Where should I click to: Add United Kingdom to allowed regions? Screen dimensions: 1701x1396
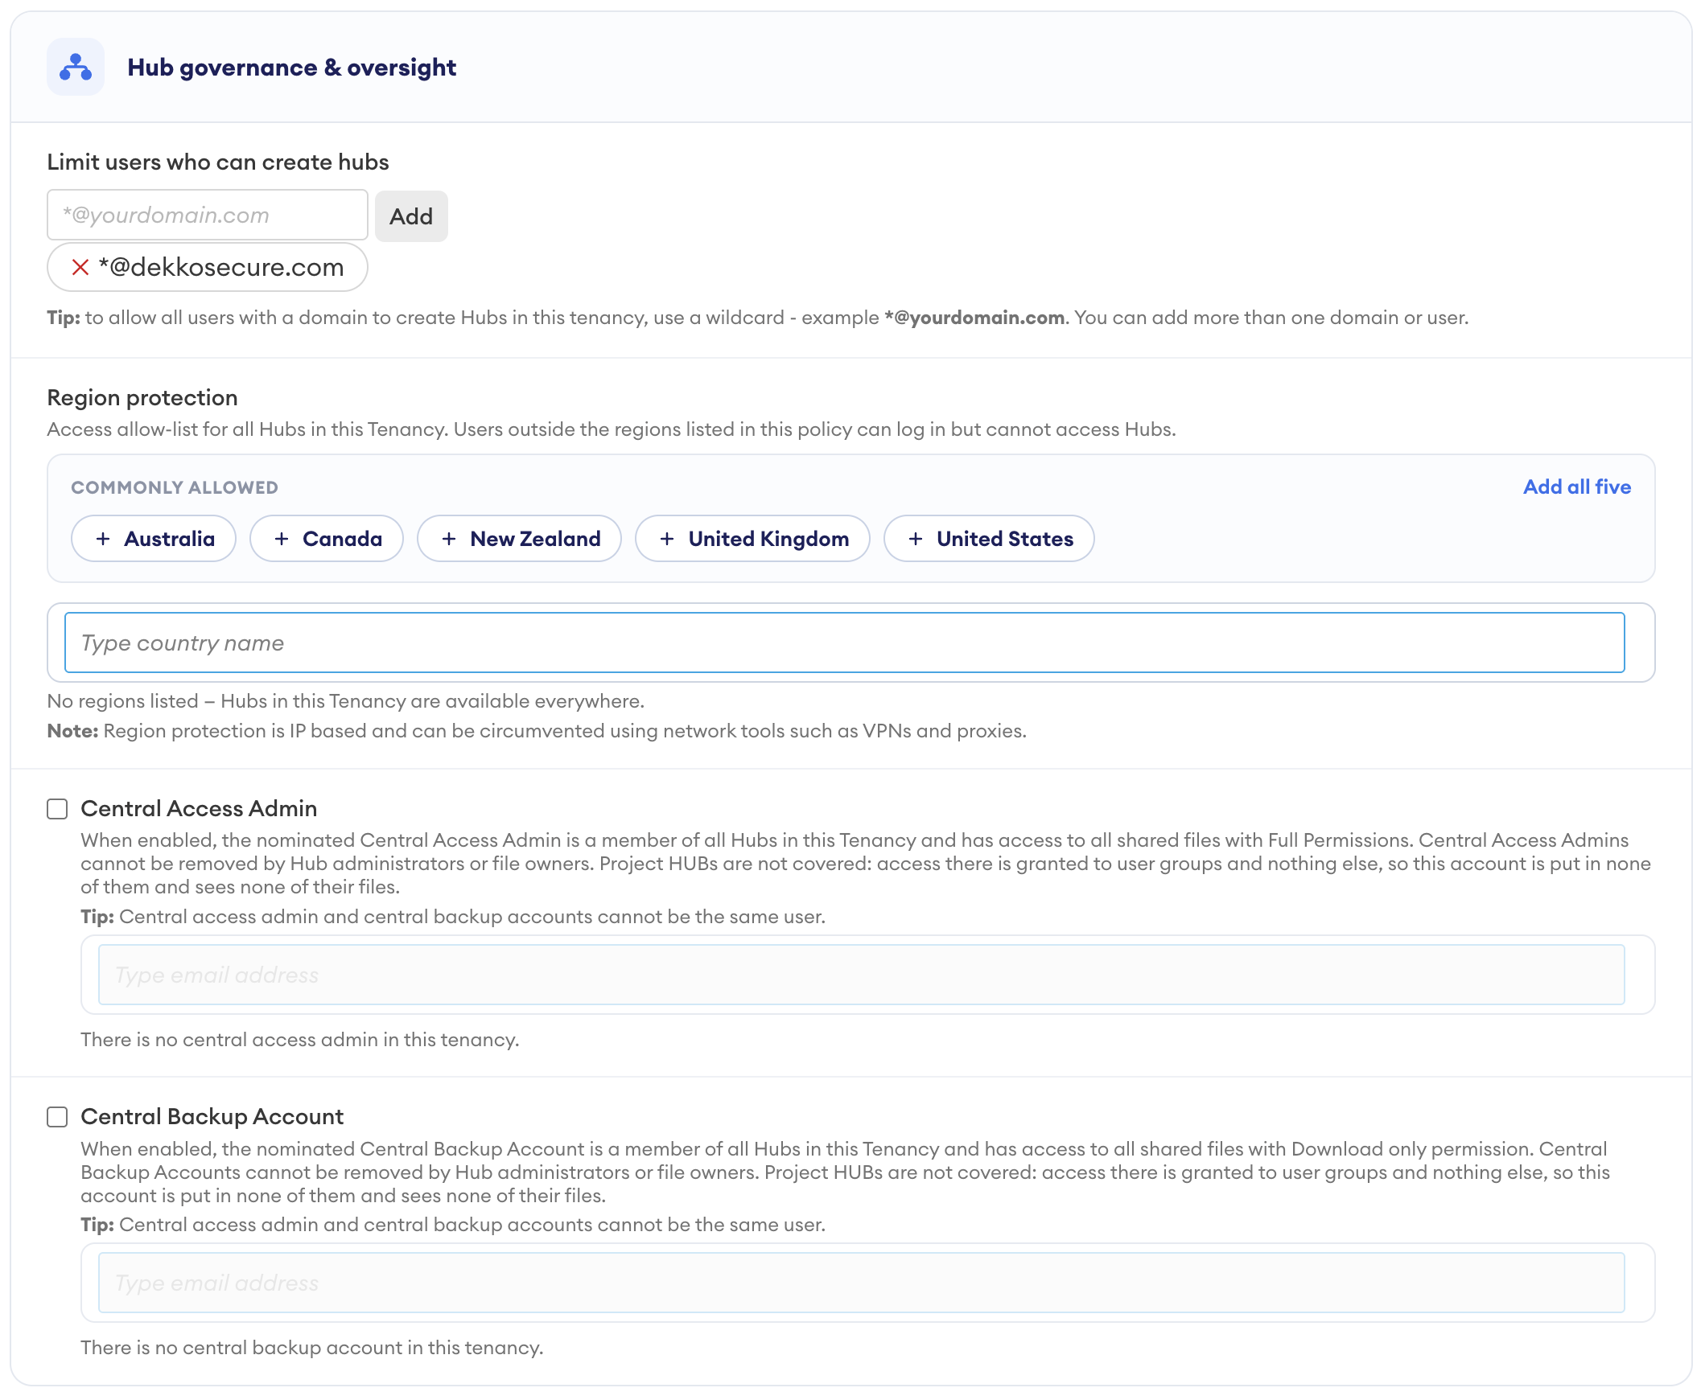752,539
